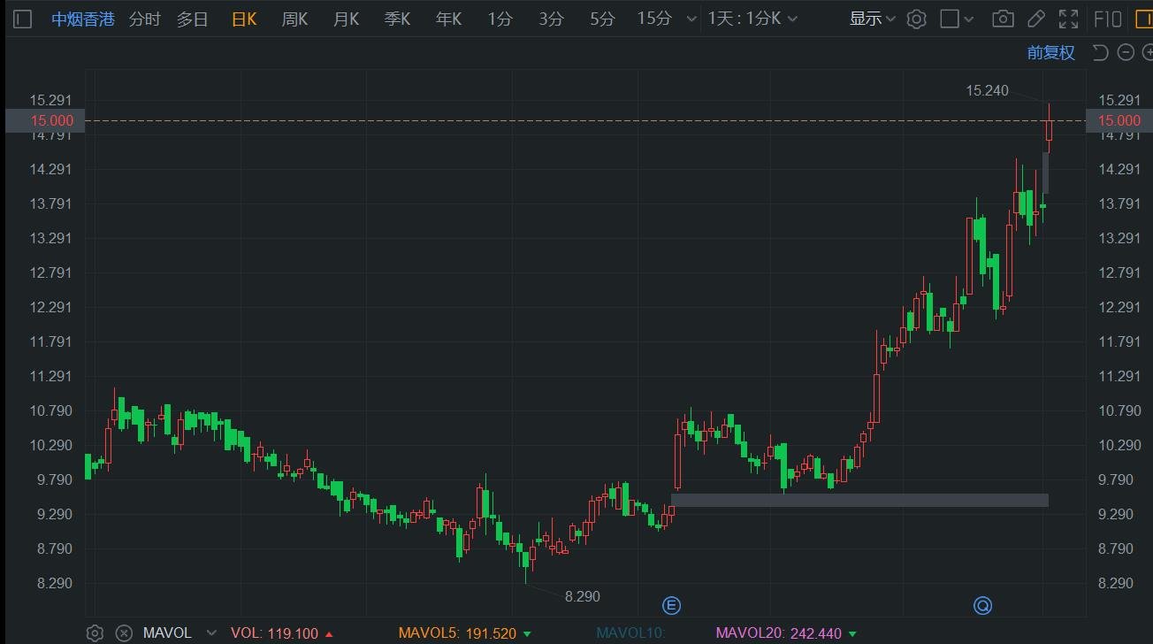Click the 前复权 adjustment link

[x=1050, y=52]
